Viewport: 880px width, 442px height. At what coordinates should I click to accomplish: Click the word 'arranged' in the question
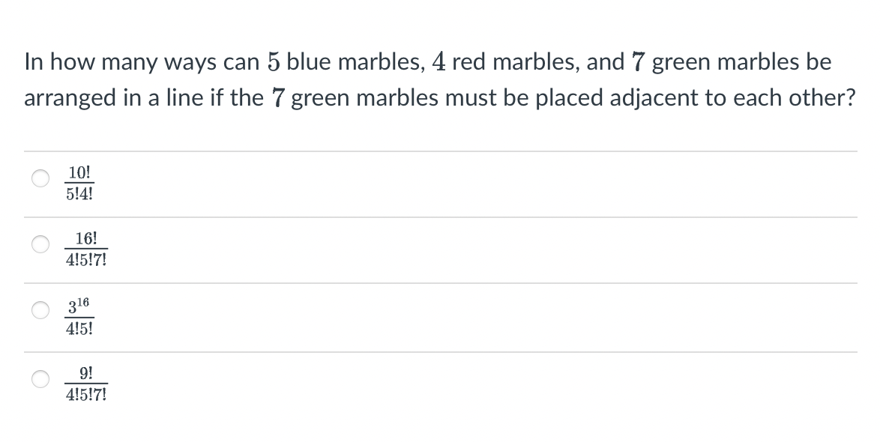[67, 97]
